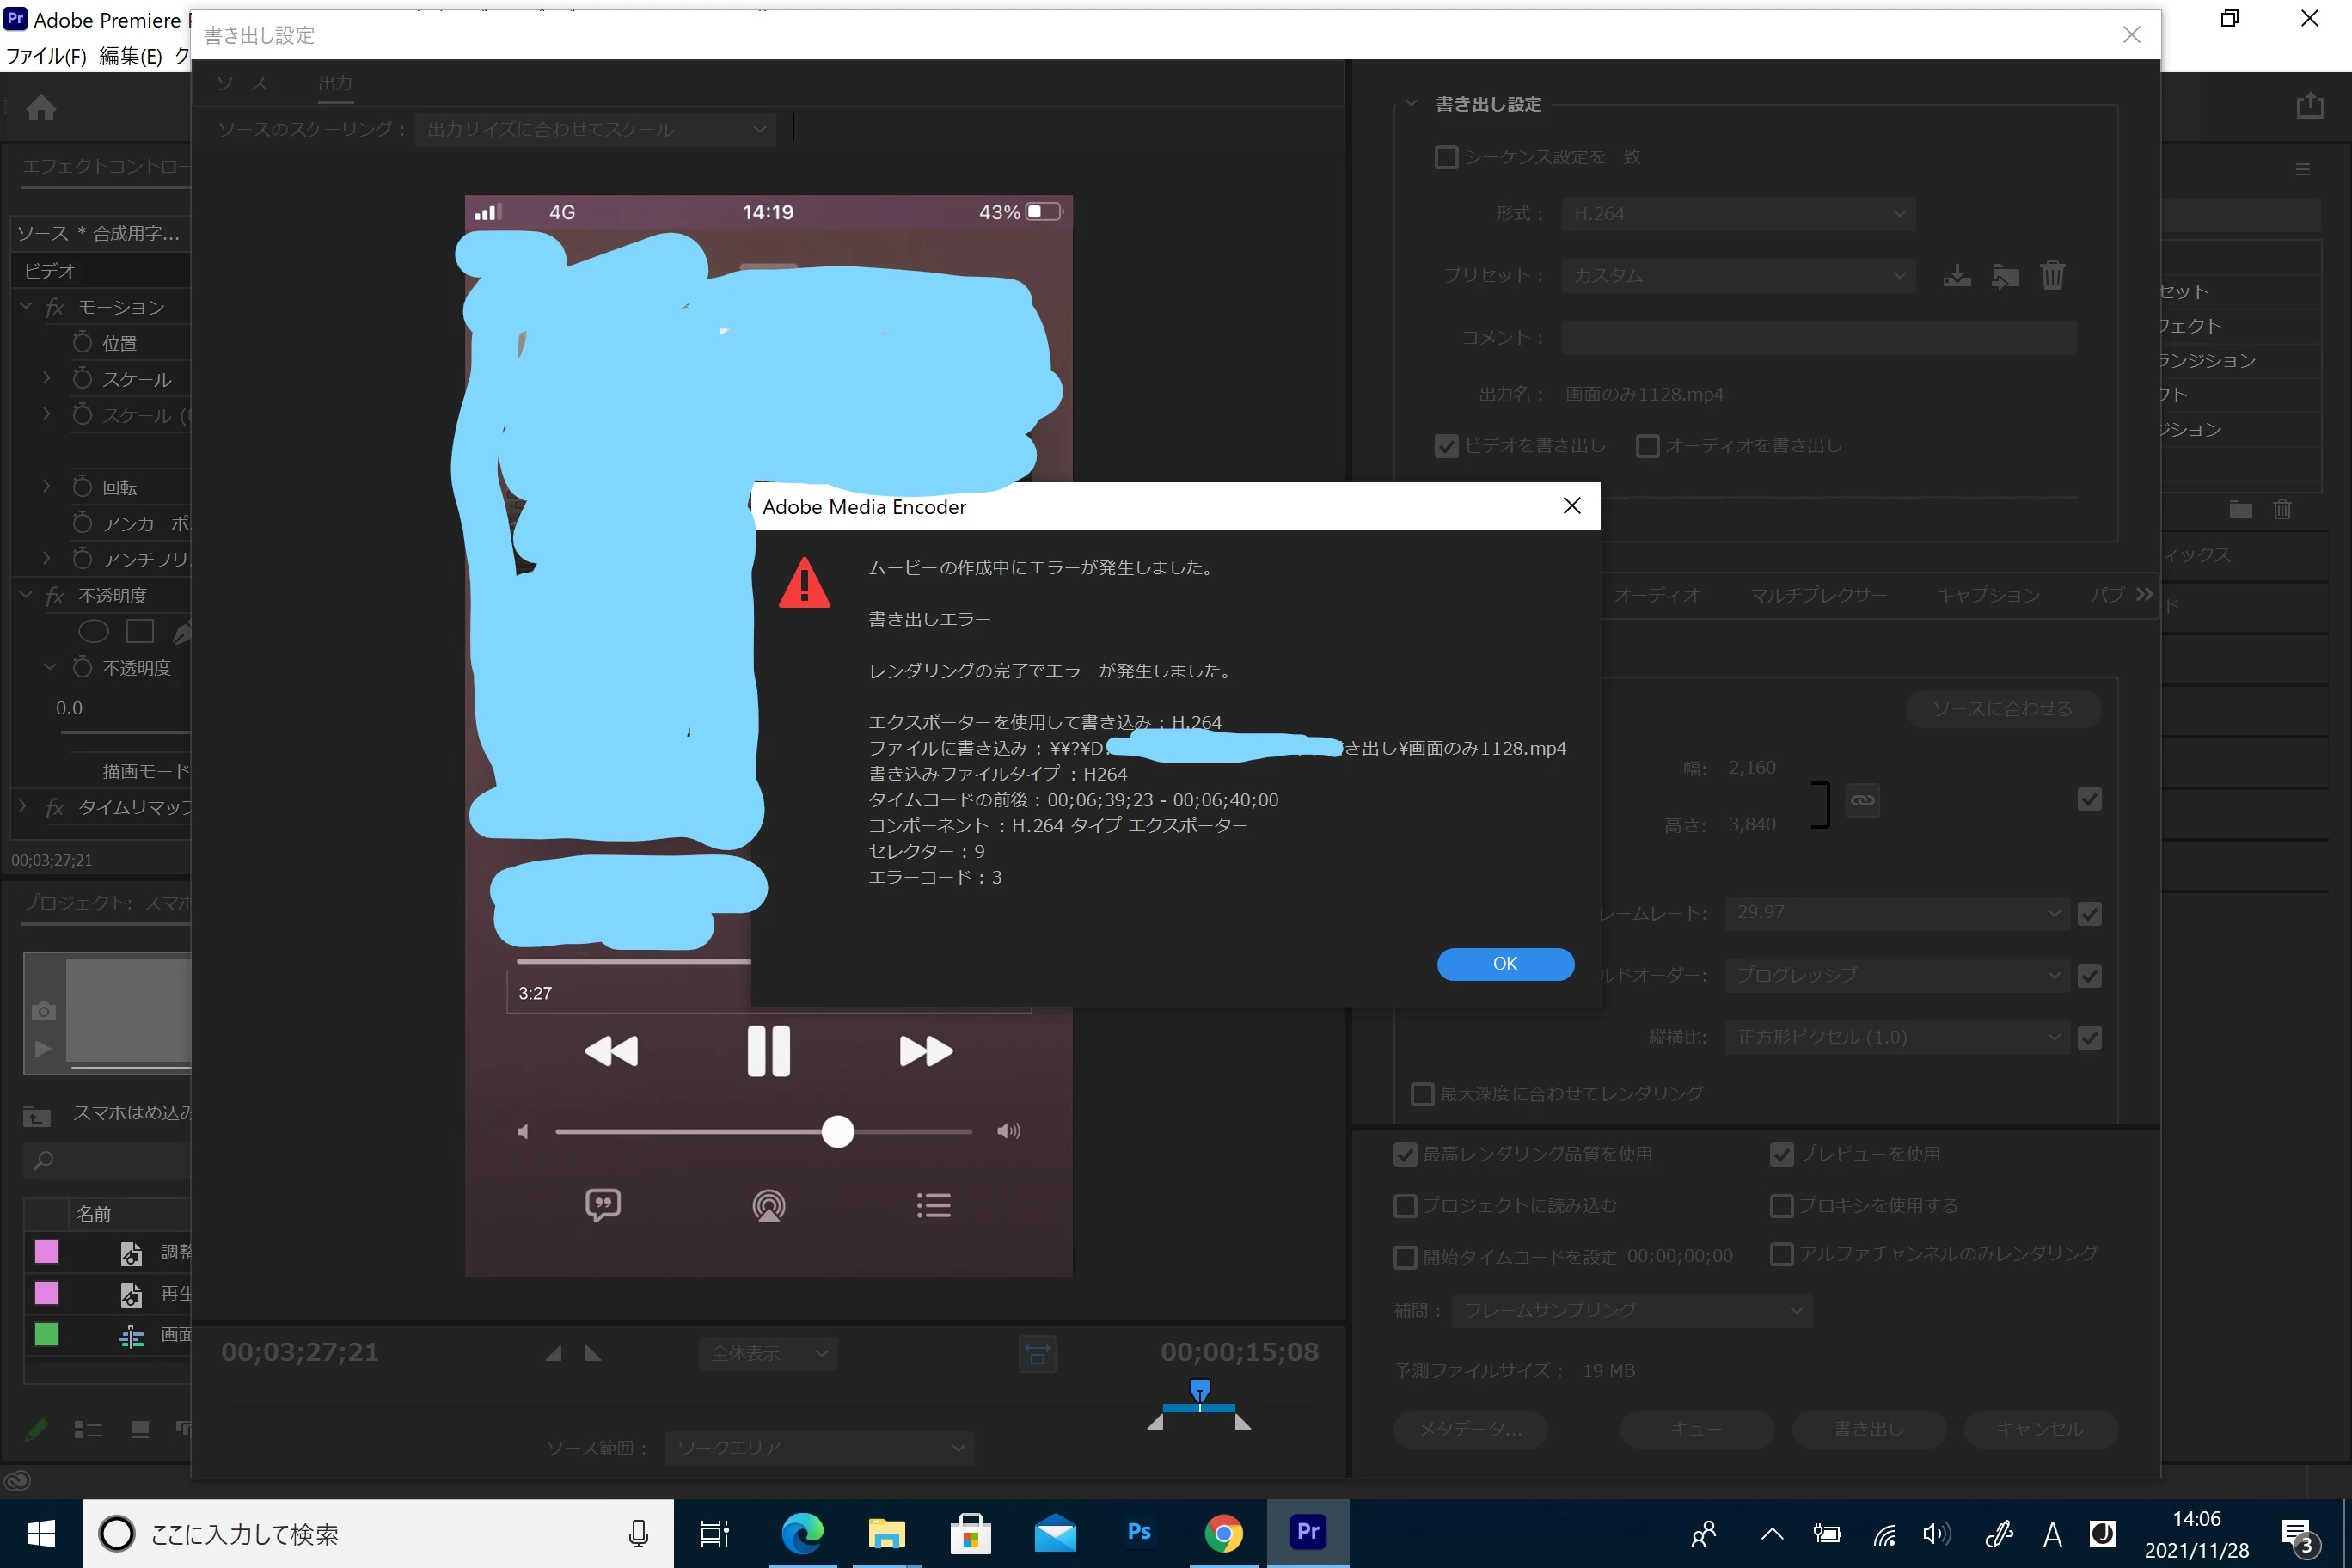2352x1568 pixels.
Task: Click the delete preset trash icon
Action: pos(2052,276)
